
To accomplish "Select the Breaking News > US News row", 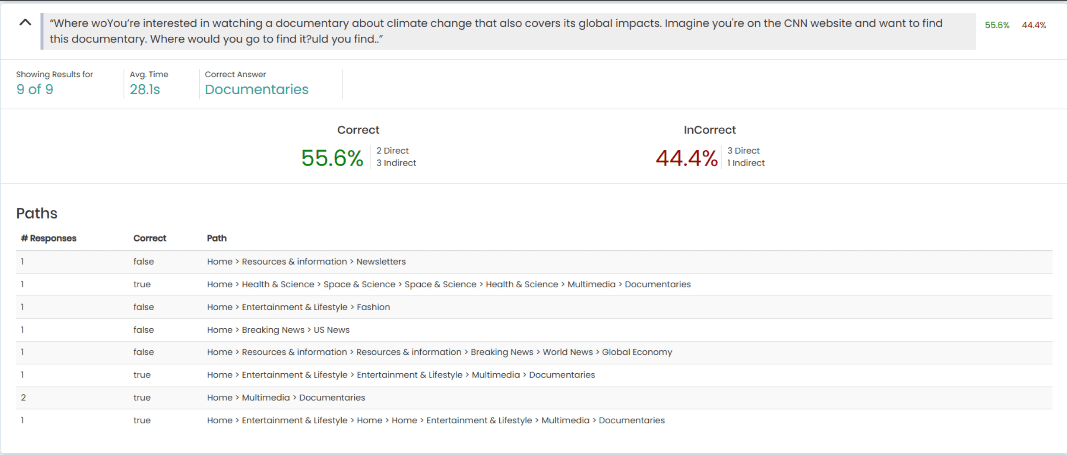I will pyautogui.click(x=278, y=330).
